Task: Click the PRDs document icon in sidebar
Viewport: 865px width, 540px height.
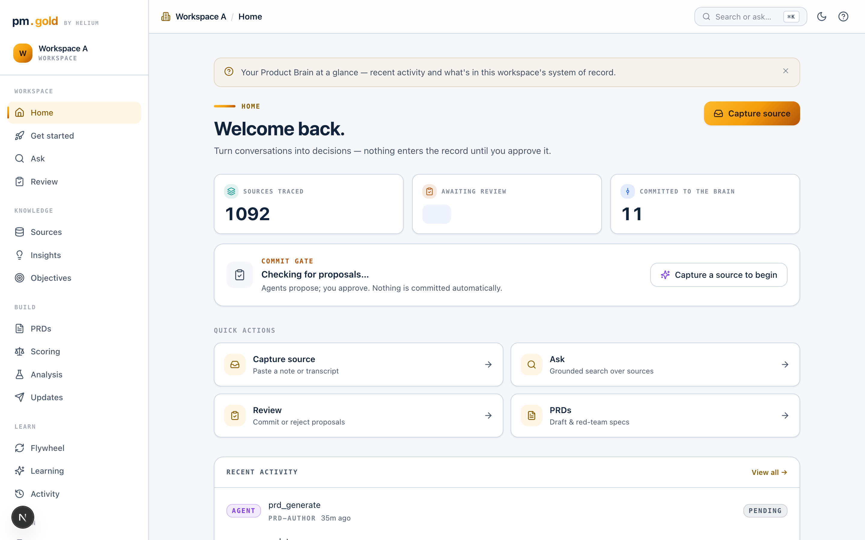Action: pyautogui.click(x=20, y=328)
